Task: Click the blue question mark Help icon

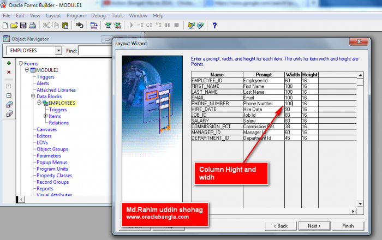Action: coord(214,25)
